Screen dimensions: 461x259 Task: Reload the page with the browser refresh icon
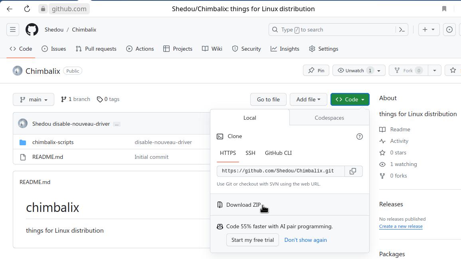[27, 9]
